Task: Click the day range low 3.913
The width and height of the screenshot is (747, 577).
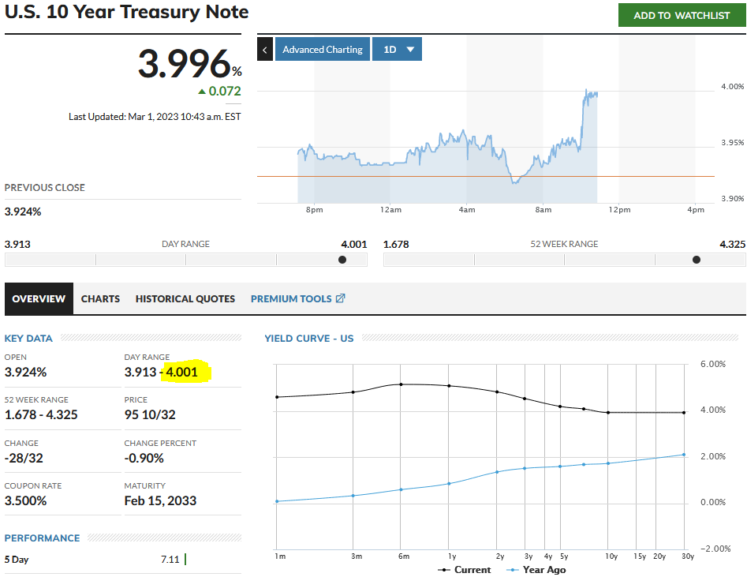Action: coord(17,244)
